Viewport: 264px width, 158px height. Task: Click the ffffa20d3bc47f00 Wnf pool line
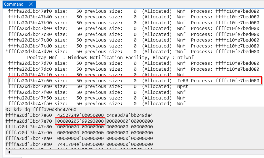click(x=97, y=92)
